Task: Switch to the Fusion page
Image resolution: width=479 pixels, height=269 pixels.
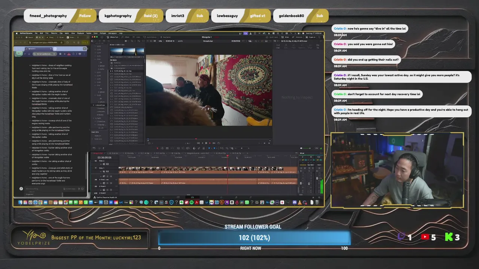Action: [x=207, y=197]
